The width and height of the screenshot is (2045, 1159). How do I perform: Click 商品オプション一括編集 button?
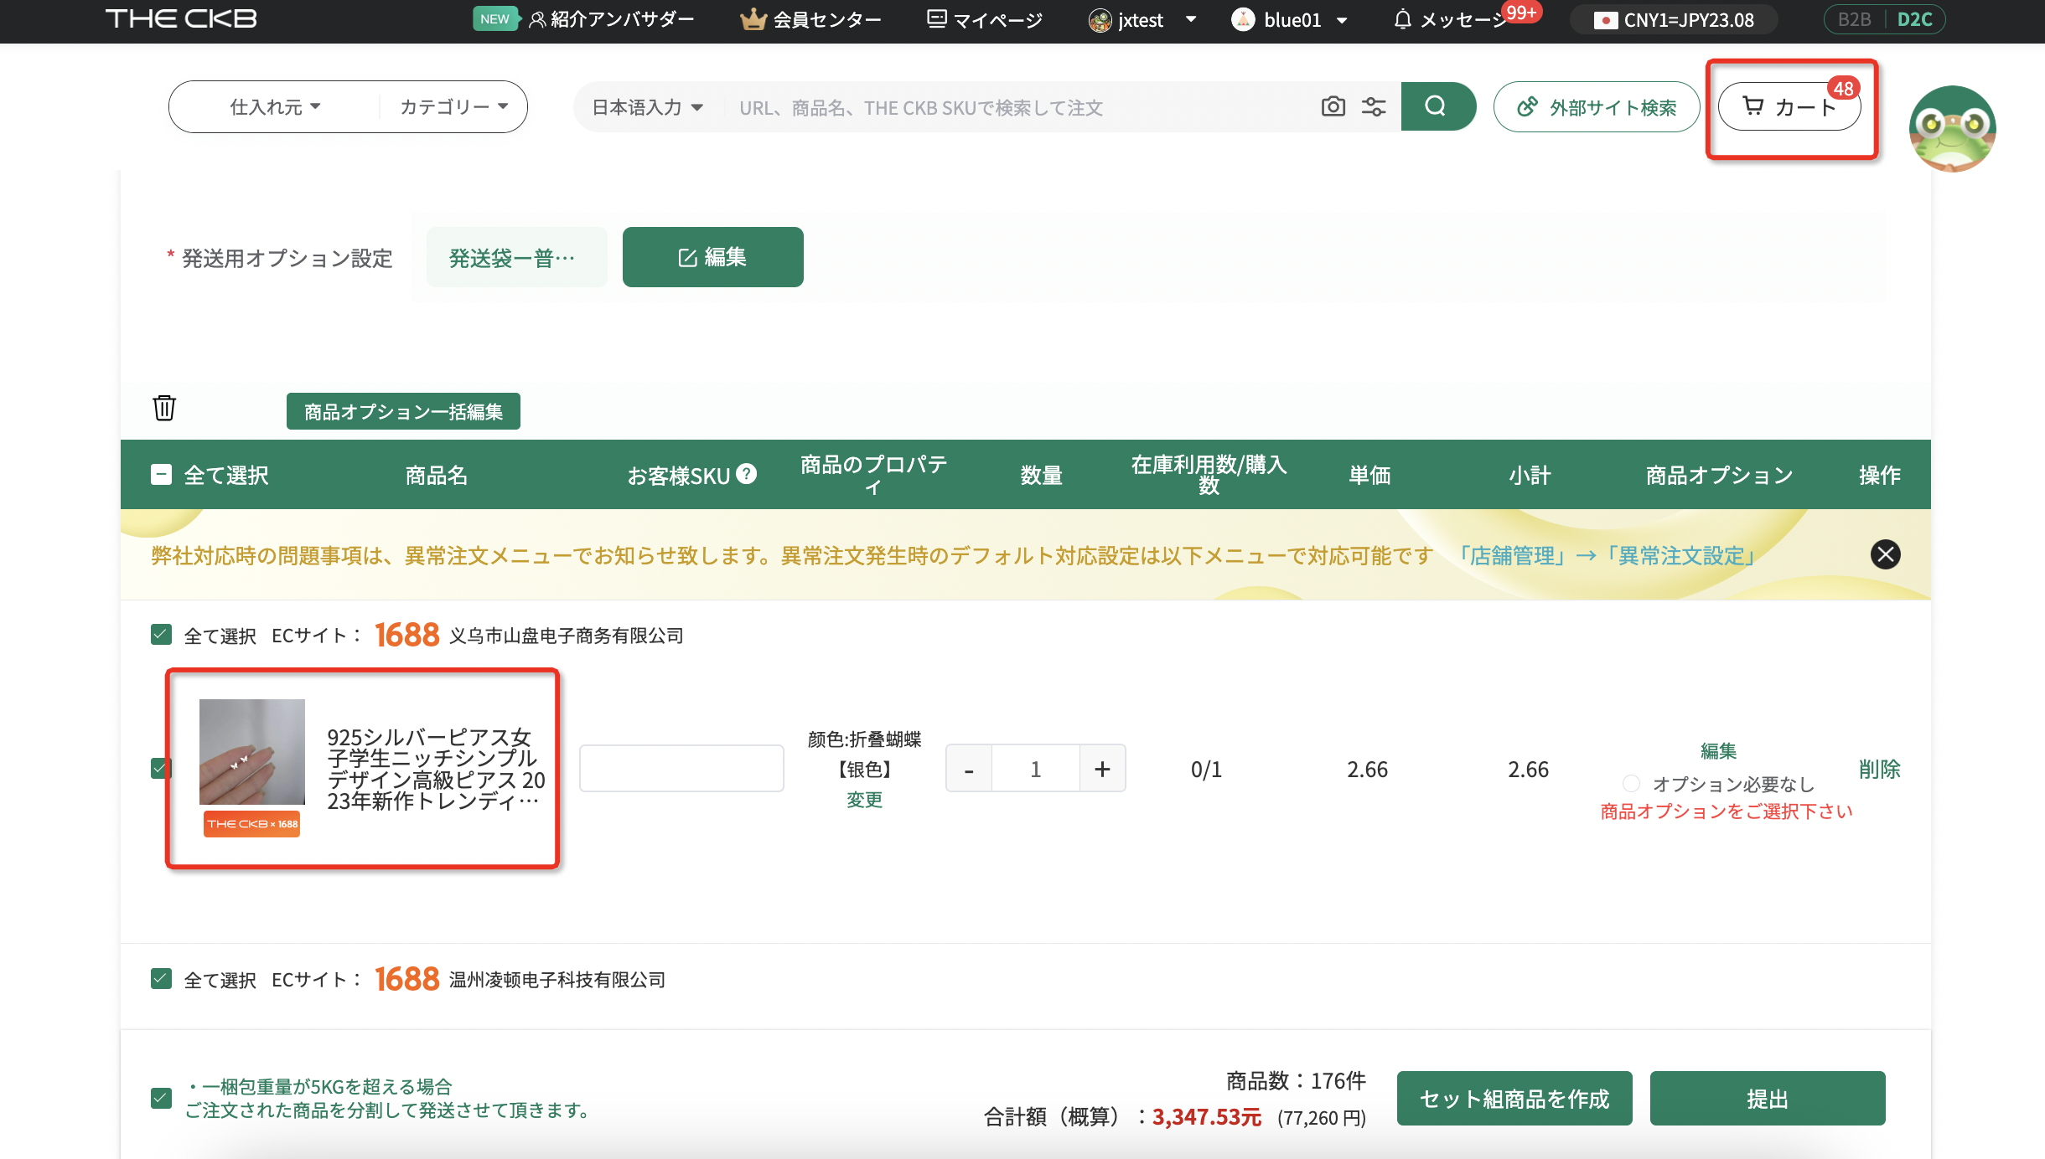(403, 411)
